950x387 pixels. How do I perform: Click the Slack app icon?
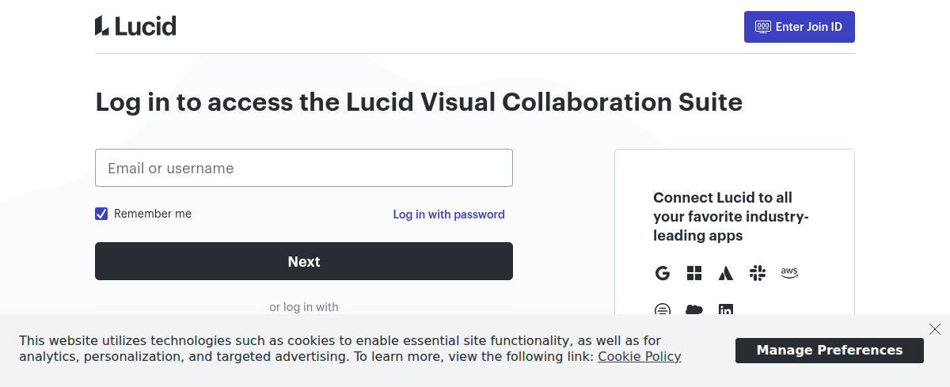(758, 273)
